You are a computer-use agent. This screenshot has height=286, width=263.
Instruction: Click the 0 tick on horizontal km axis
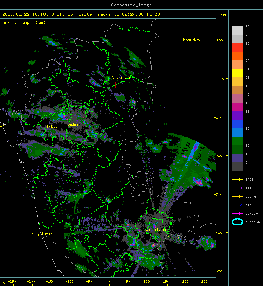pos(109,282)
